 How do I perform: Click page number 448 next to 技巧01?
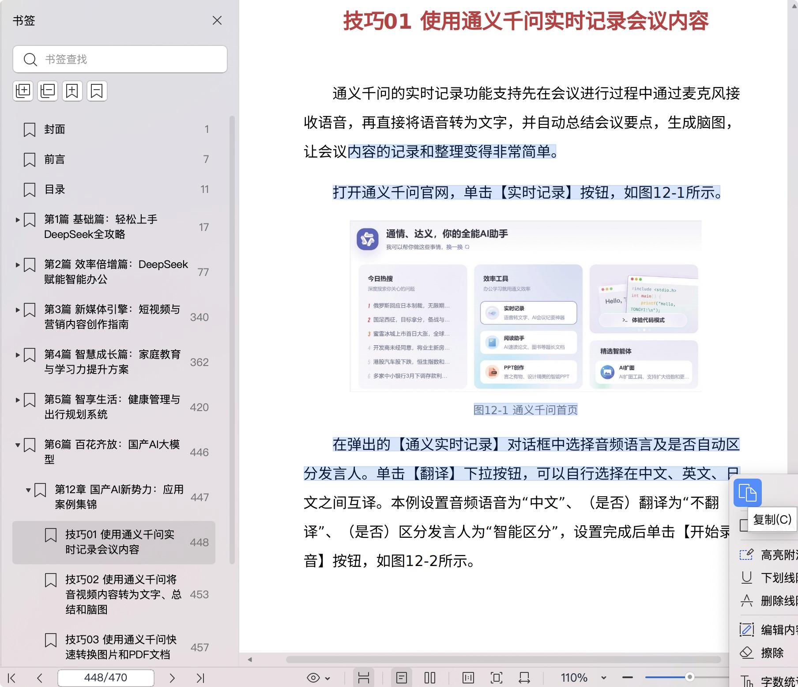pos(199,542)
